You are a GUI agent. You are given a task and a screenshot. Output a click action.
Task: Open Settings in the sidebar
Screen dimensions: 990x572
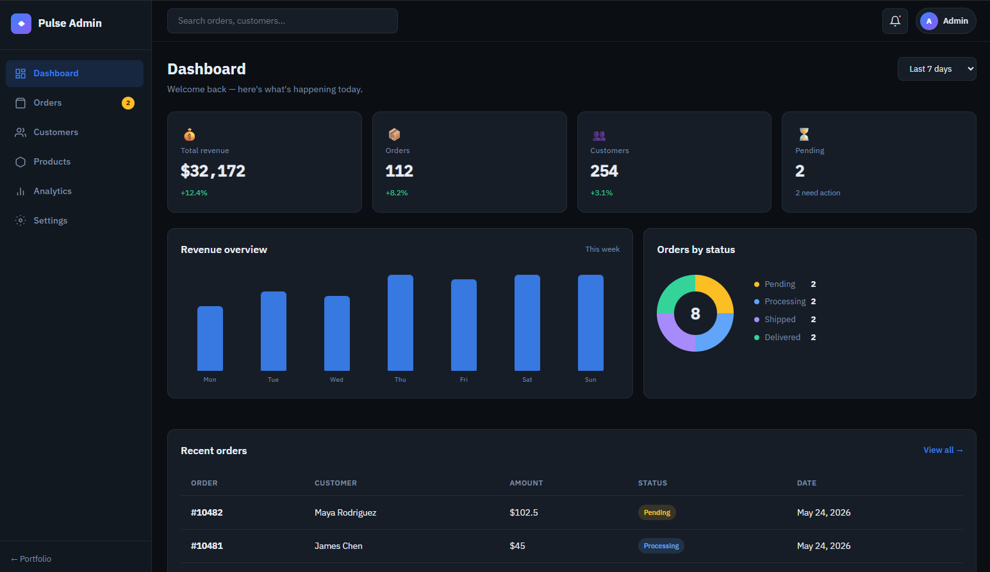(74, 221)
